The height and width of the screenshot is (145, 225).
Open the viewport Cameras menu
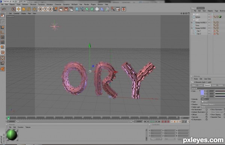[16, 13]
